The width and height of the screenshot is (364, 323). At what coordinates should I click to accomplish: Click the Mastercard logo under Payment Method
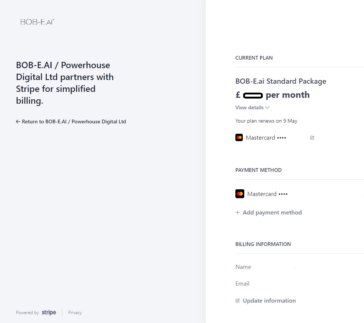pos(240,194)
